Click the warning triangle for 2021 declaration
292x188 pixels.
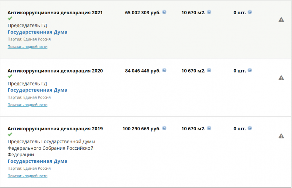(281, 20)
